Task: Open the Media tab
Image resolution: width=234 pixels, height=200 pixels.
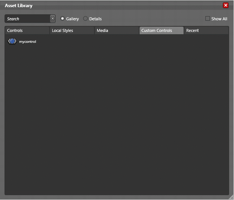Action: coord(117,30)
